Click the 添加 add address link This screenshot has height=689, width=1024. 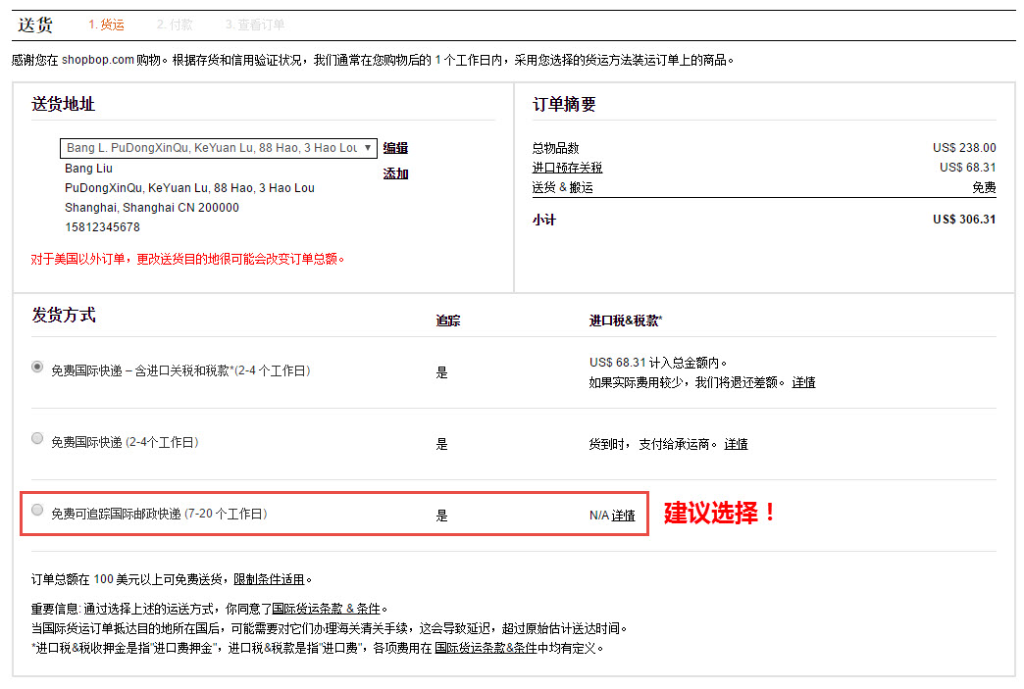[x=395, y=173]
